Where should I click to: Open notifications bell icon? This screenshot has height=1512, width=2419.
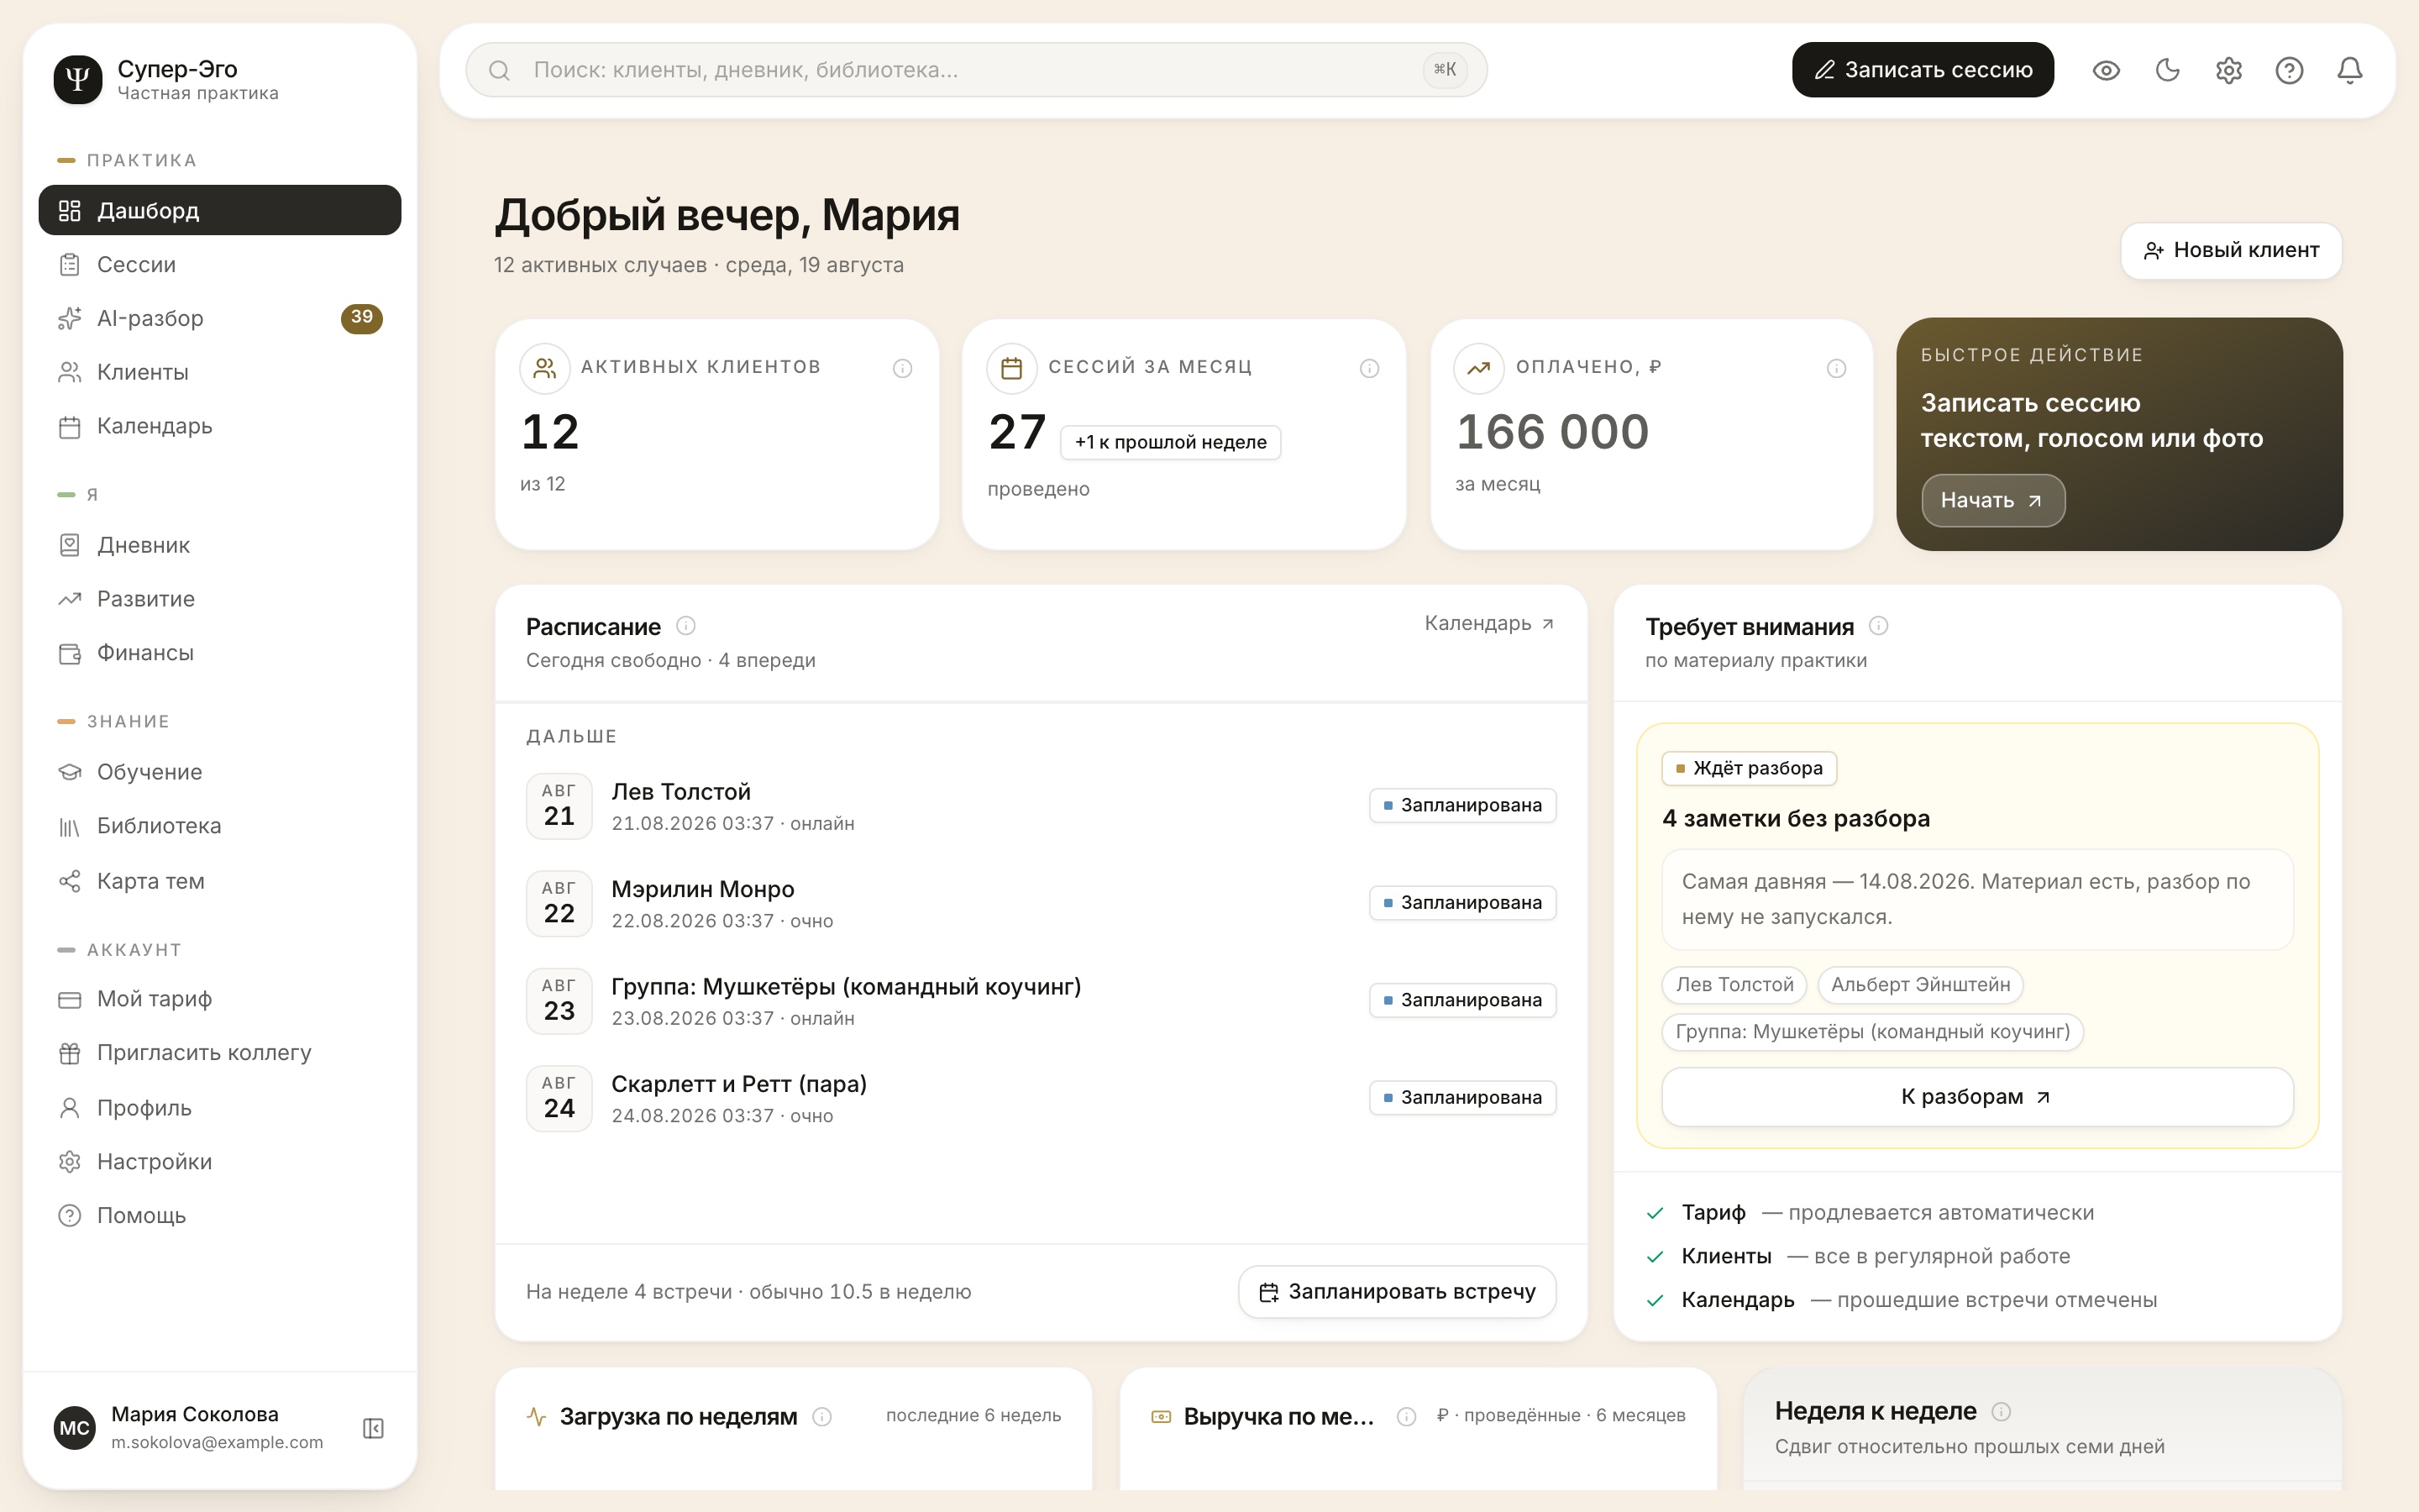pyautogui.click(x=2350, y=70)
